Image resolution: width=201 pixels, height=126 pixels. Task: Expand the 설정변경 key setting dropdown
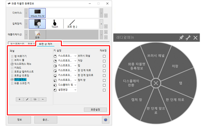tap(67, 90)
